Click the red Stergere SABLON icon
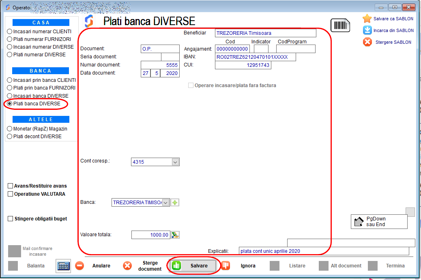 pos(367,42)
